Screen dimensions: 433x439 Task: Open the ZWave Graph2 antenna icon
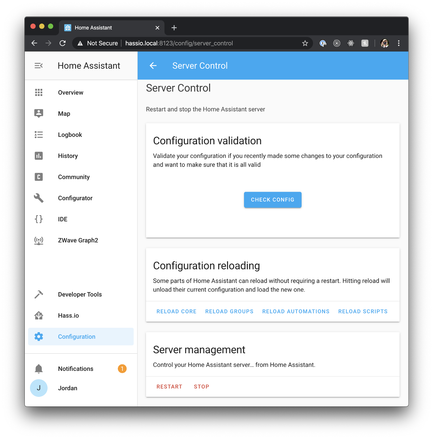(38, 240)
